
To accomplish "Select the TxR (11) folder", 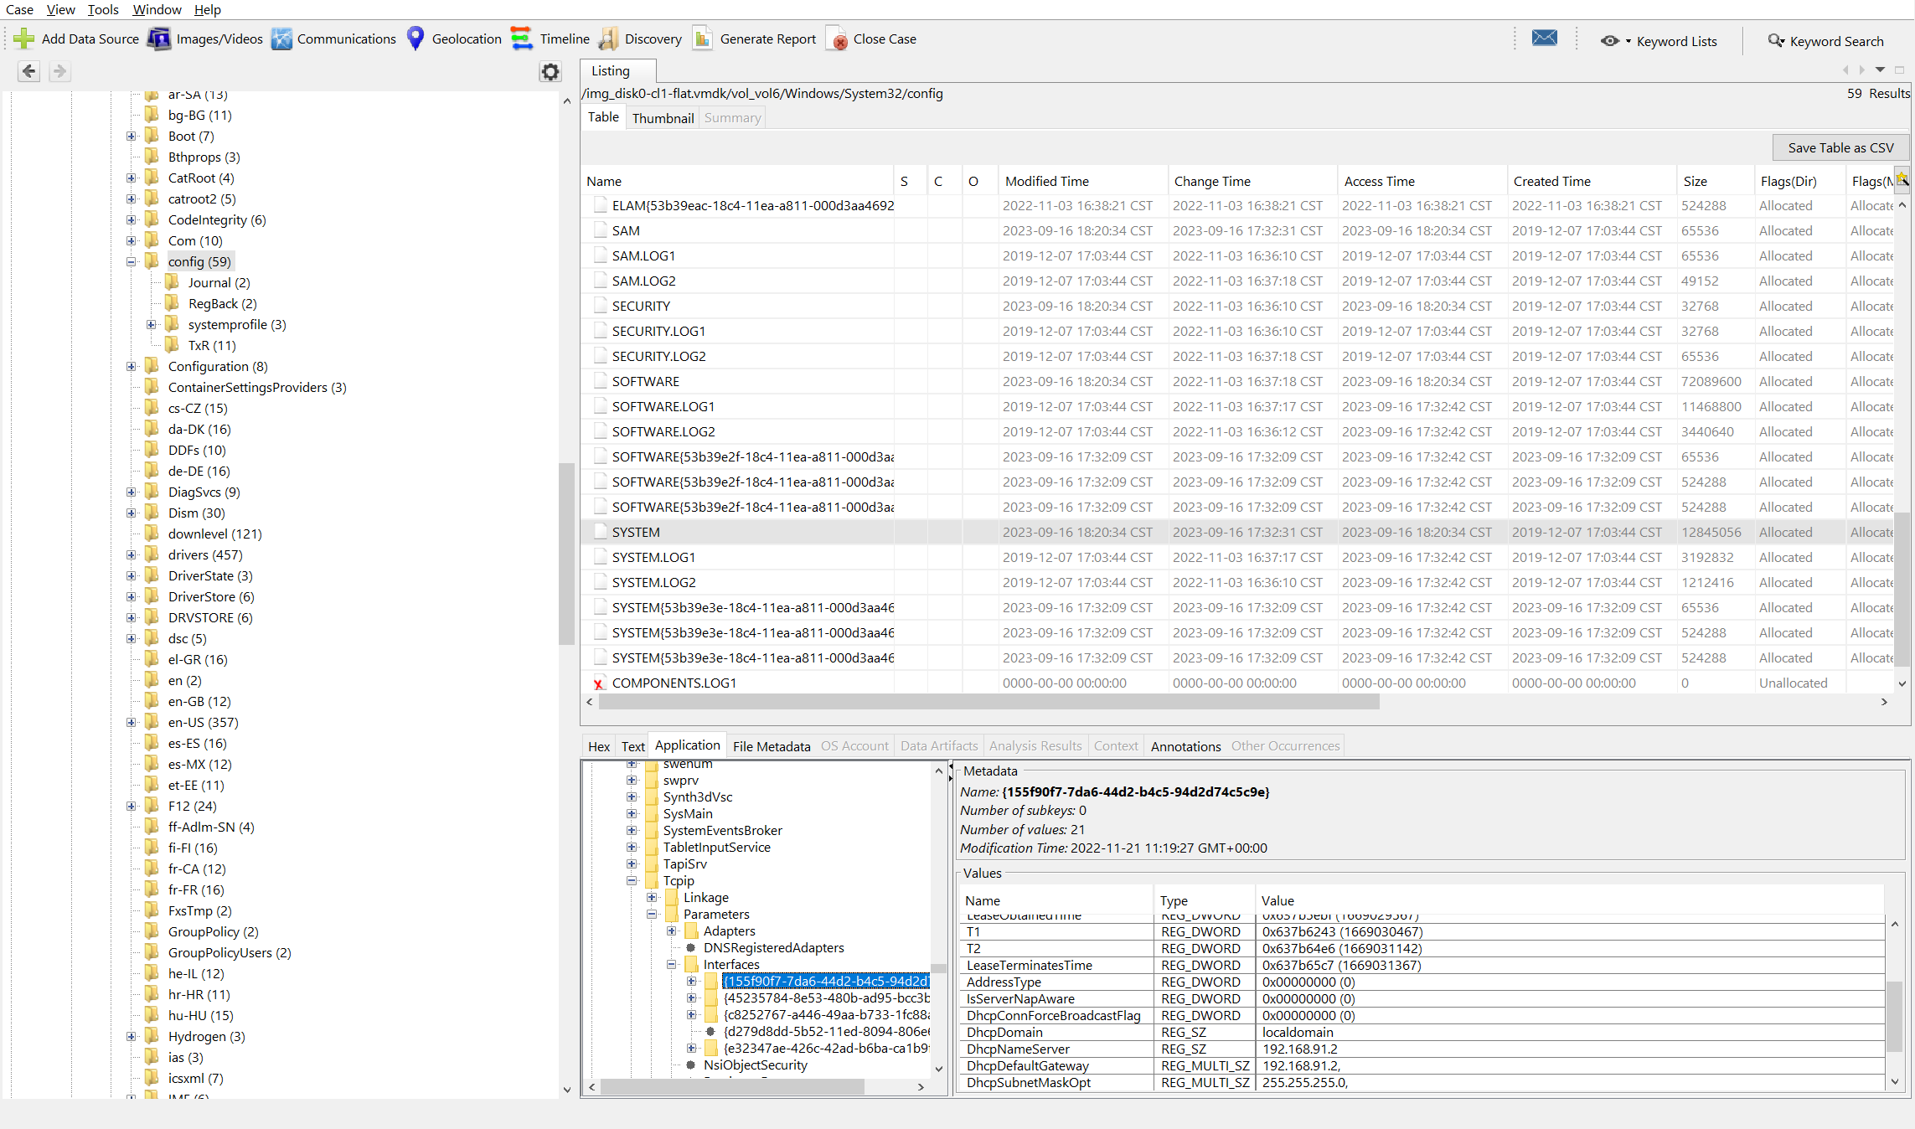I will (211, 345).
